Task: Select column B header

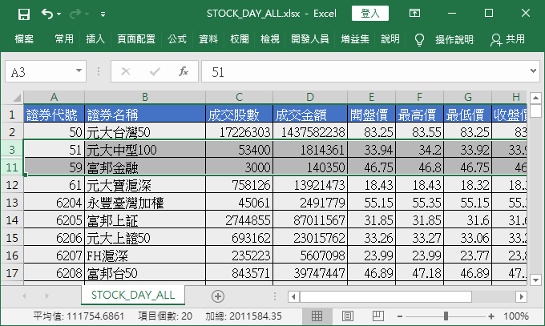Action: coord(145,97)
